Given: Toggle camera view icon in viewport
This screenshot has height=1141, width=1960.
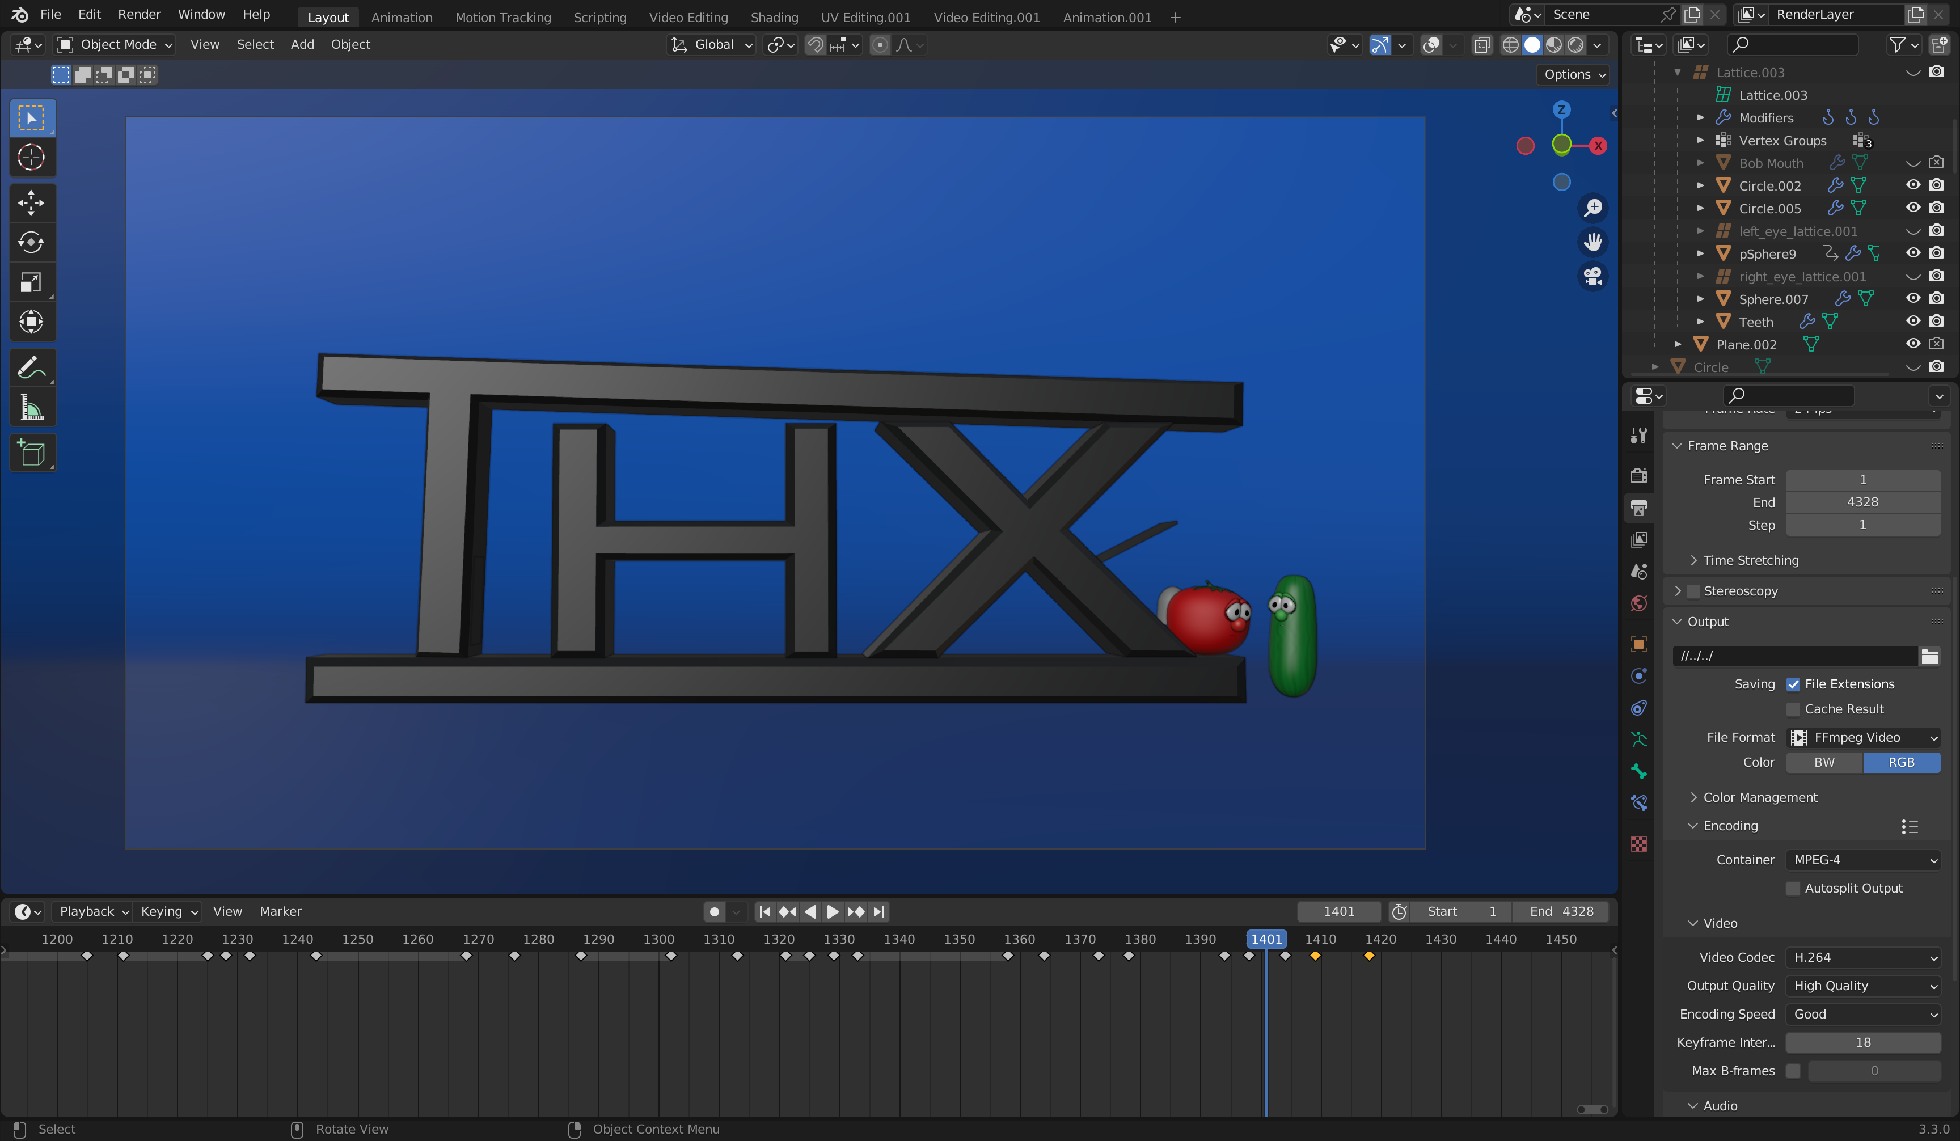Looking at the screenshot, I should [1593, 276].
